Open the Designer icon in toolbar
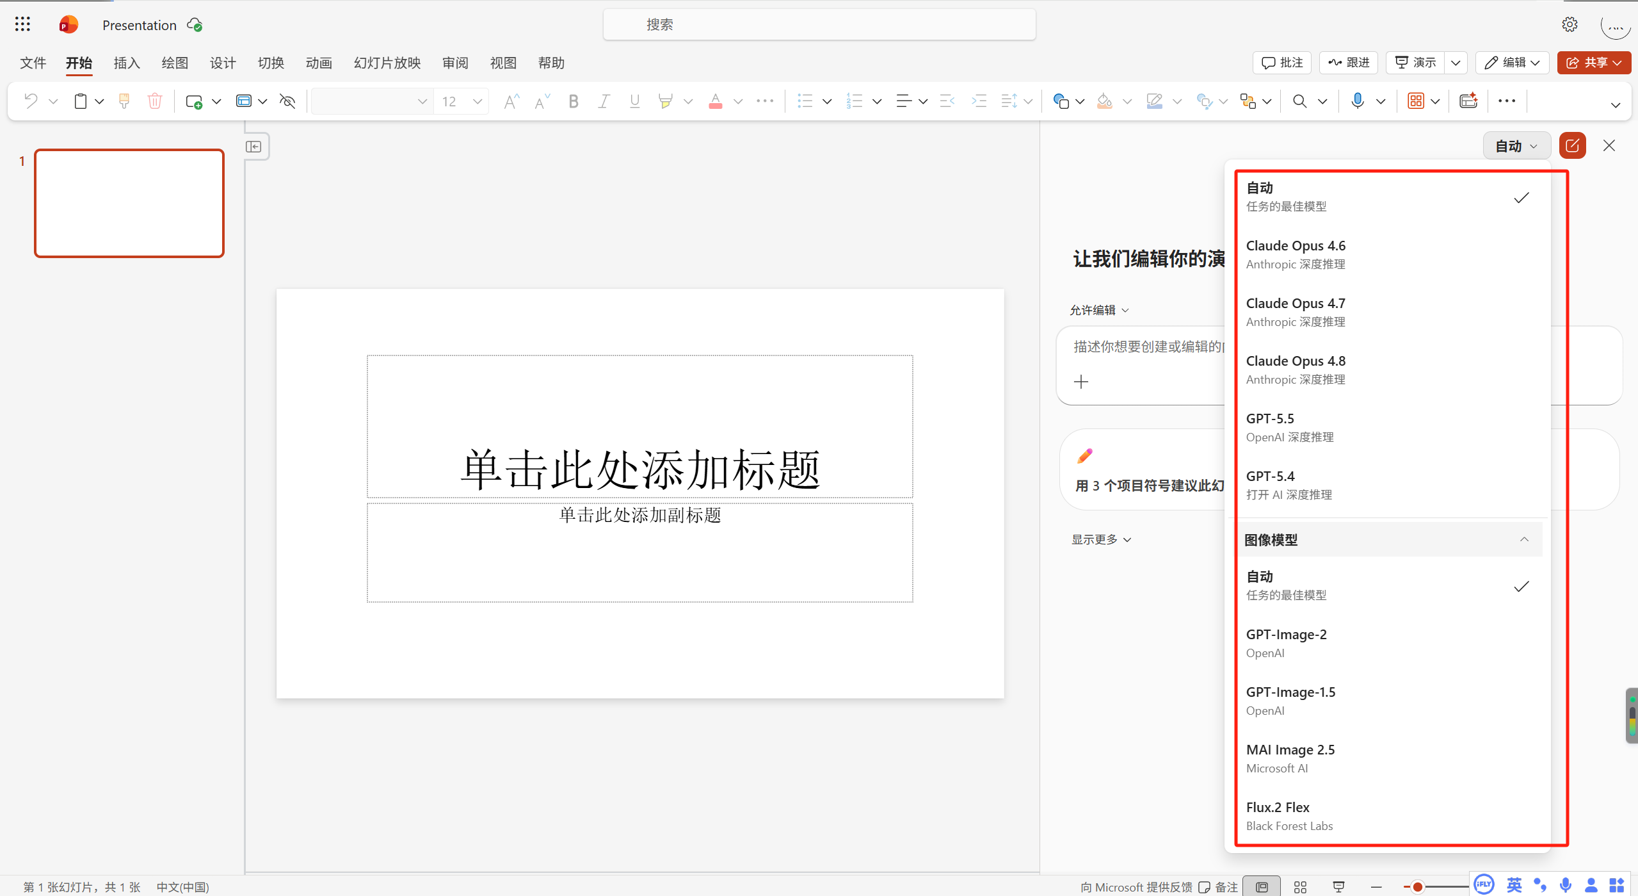The image size is (1638, 896). pos(1468,101)
